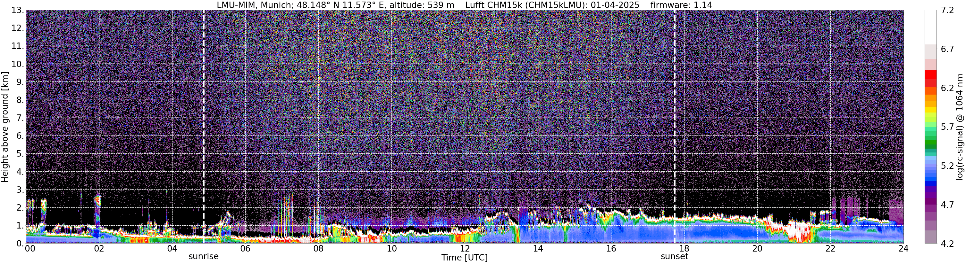Image resolution: width=966 pixels, height=264 pixels.
Task: Click the '12.' height tick label
Action: point(18,28)
